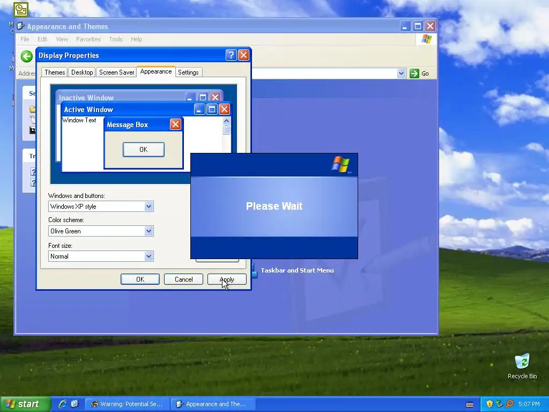Screen dimensions: 549x412
Task: Click the Appearance and Themes title bar icon
Action: pyautogui.click(x=21, y=26)
